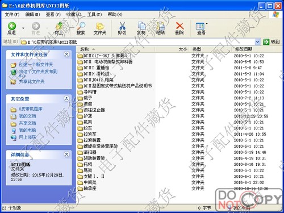
Task: Open the 编辑(E) menu
Action: point(32,14)
